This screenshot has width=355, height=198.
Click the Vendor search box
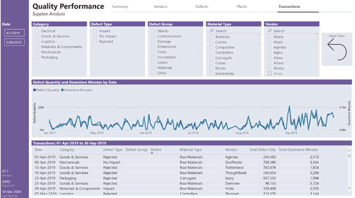coord(292,31)
